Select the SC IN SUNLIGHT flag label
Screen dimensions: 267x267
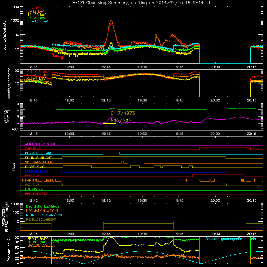coord(38,158)
